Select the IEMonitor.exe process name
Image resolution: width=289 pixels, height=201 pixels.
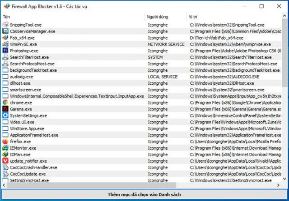coord(23,148)
